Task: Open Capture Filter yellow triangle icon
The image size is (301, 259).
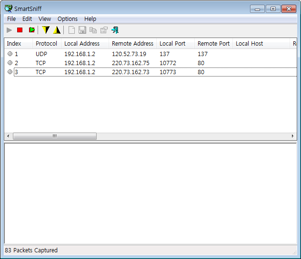Action: click(57, 30)
